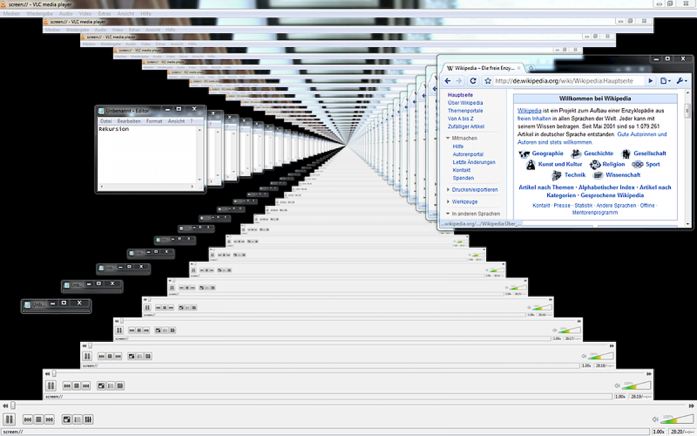The height and width of the screenshot is (436, 697).
Task: Bookmark the page using the star icon
Action: coord(488,81)
